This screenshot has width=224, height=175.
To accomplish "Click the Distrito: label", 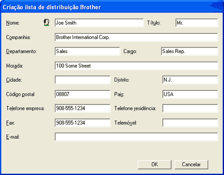I will point(122,80).
